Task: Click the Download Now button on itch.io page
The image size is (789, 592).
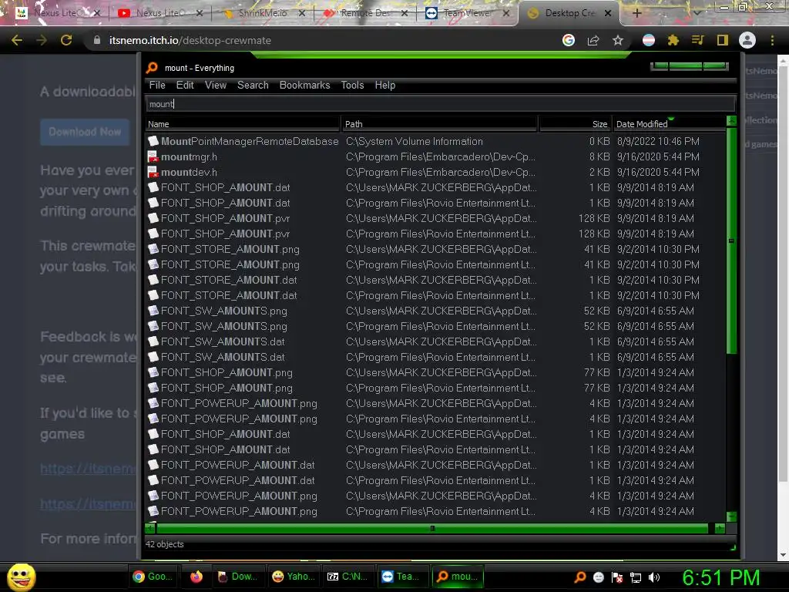Action: coord(85,132)
